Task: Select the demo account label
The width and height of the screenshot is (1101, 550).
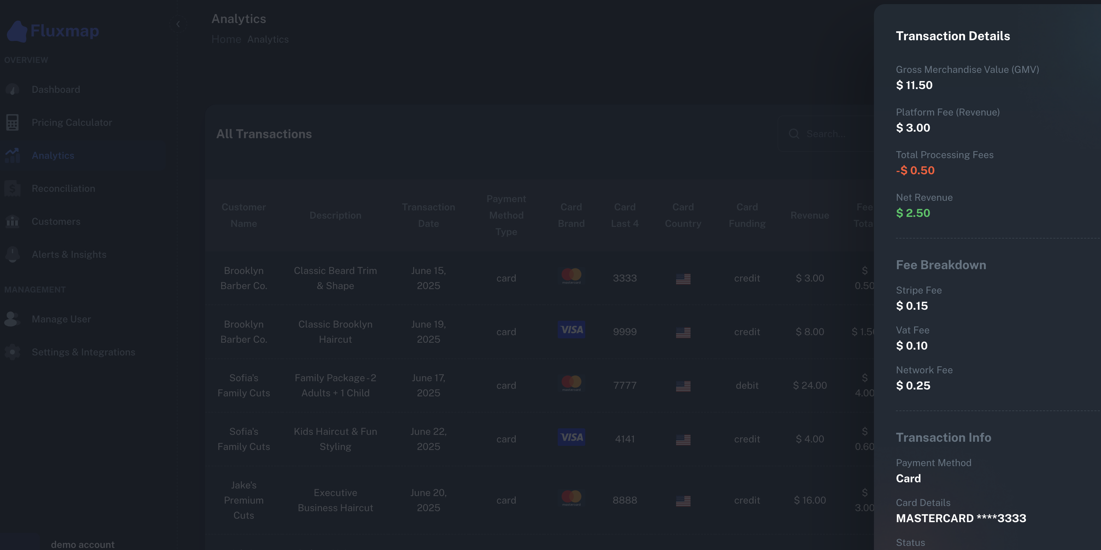Action: pyautogui.click(x=83, y=544)
